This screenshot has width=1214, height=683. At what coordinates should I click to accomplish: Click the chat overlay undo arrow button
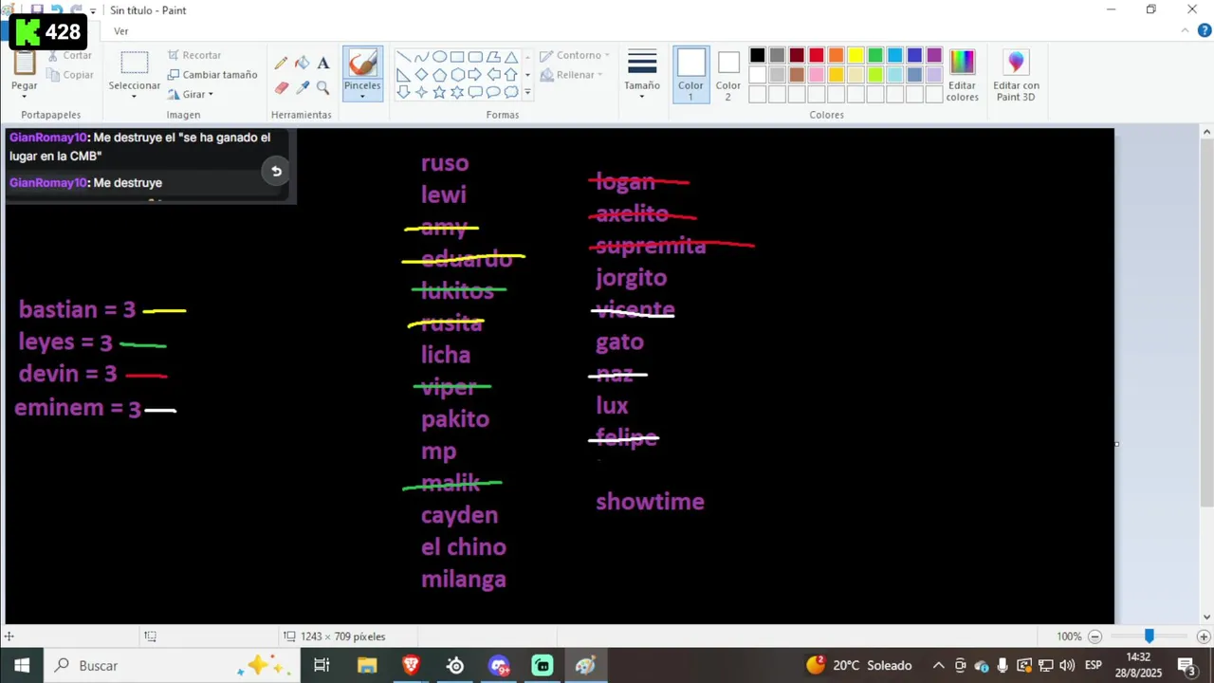(x=276, y=172)
